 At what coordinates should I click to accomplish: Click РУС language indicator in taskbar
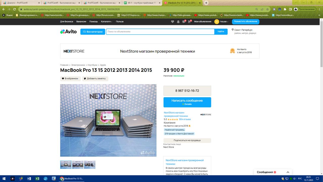pyautogui.click(x=300, y=179)
